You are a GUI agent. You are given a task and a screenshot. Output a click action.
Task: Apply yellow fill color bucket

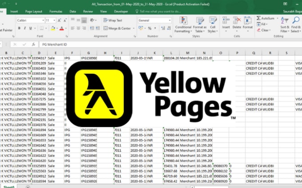(53, 28)
